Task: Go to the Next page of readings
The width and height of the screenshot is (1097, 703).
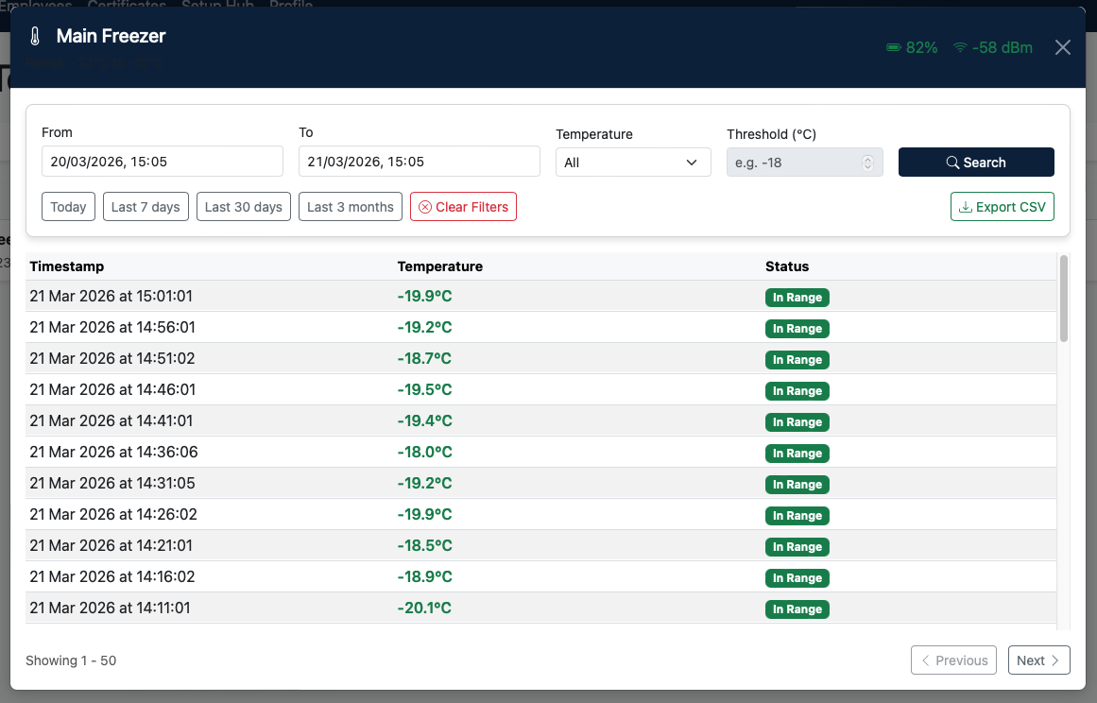Action: (x=1038, y=660)
